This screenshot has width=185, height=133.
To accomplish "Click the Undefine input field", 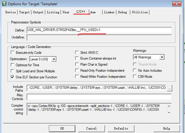I will (99, 38).
